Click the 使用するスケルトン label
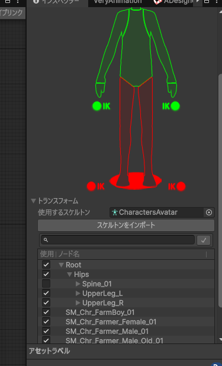This screenshot has width=222, height=366. point(64,212)
